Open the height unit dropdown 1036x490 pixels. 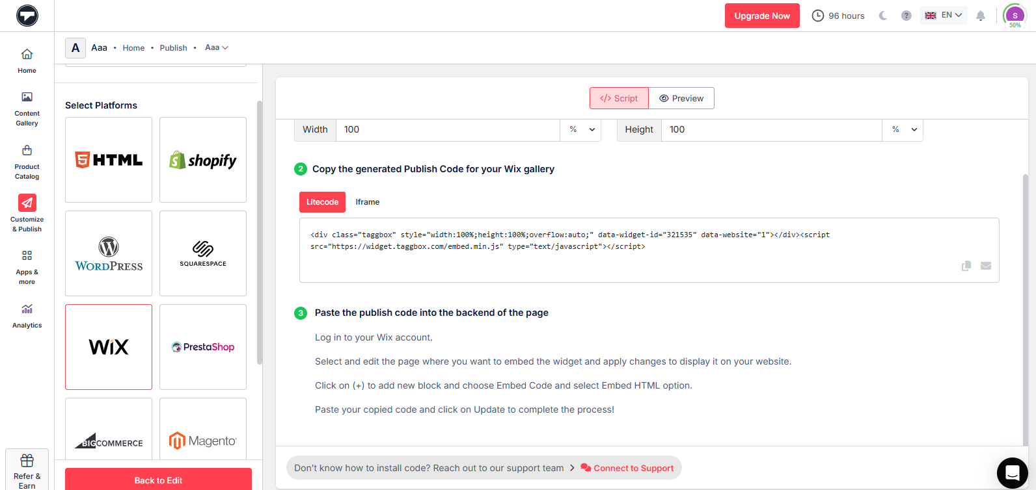tap(903, 129)
